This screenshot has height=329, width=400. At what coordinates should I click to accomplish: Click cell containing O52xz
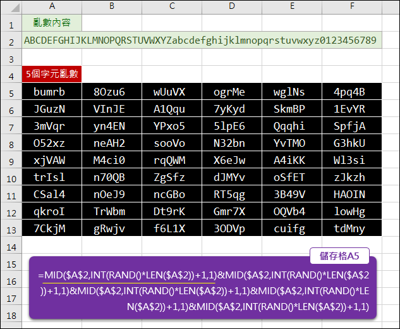point(52,142)
